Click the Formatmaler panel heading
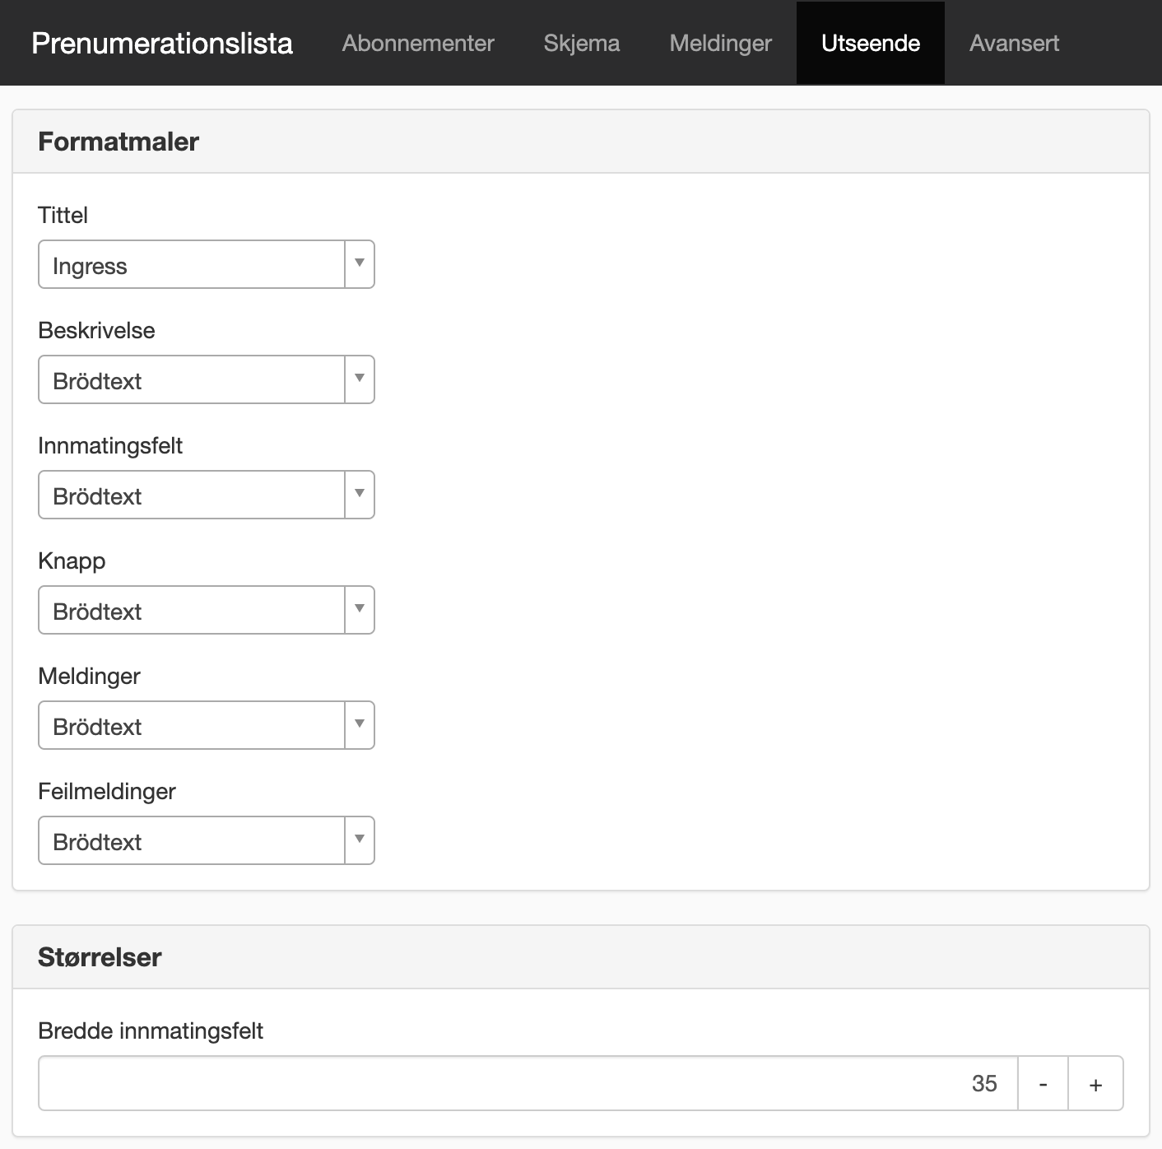This screenshot has height=1149, width=1162. pyautogui.click(x=119, y=142)
